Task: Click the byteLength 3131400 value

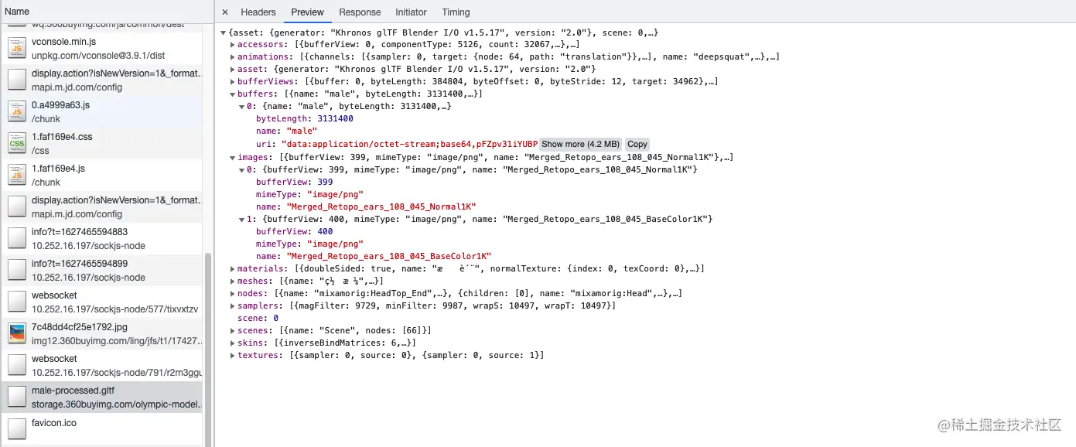Action: tap(335, 119)
